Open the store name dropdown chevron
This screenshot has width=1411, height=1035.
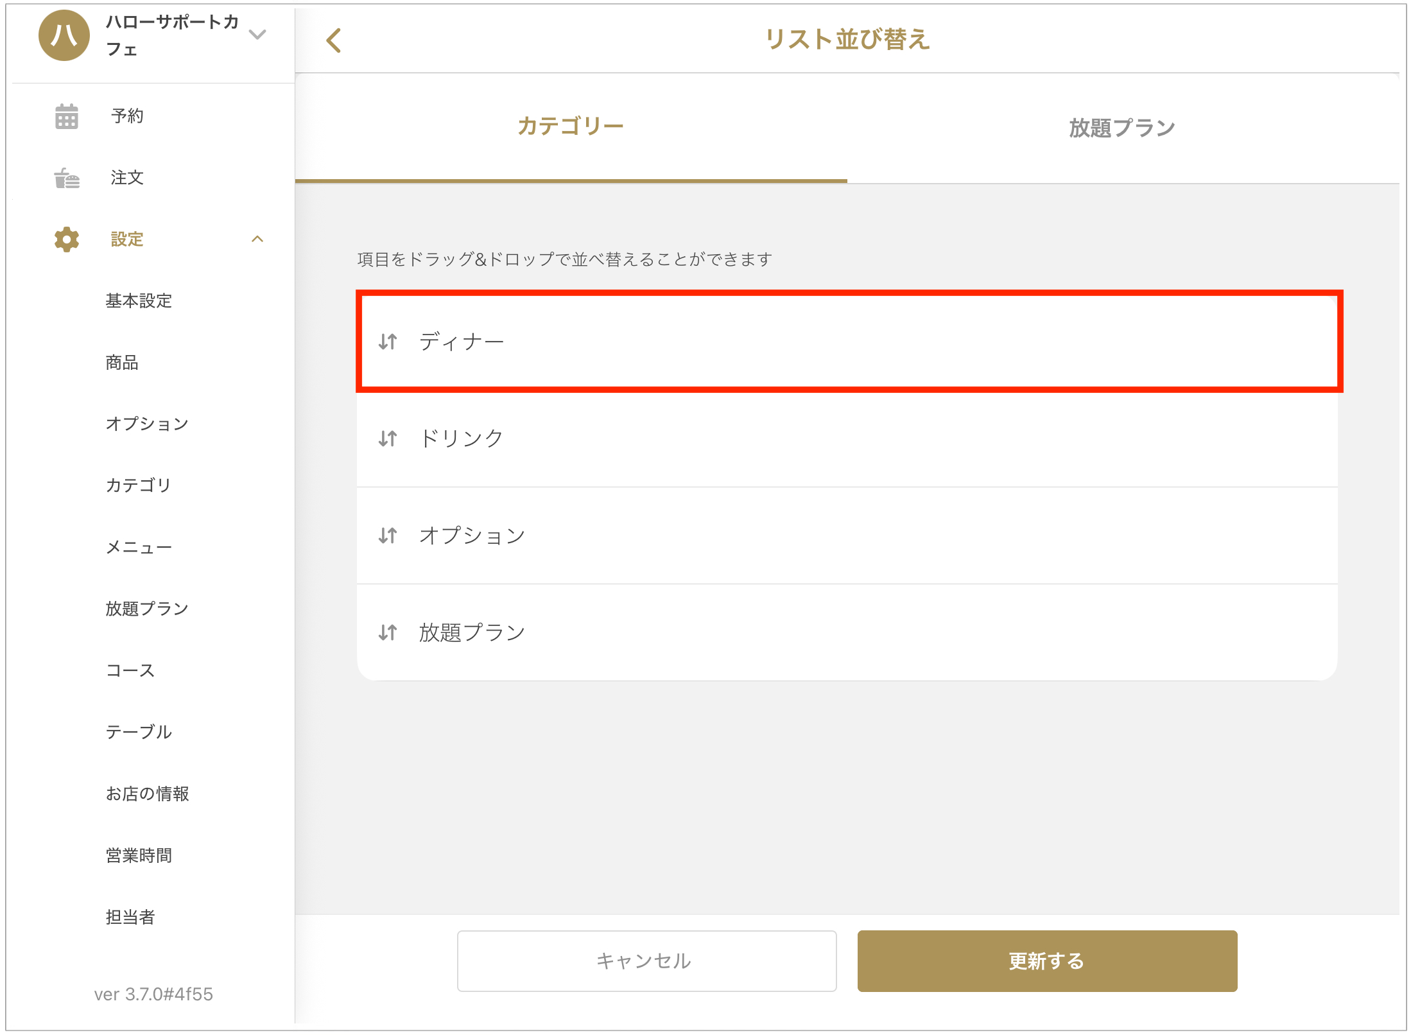click(257, 35)
